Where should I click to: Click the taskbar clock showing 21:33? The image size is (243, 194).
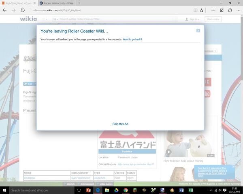[234, 190]
